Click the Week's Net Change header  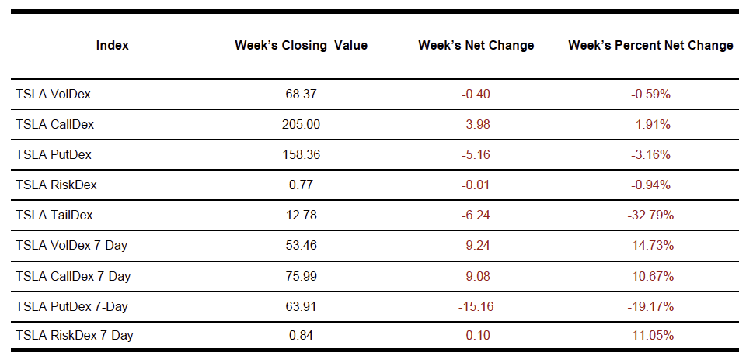pos(476,46)
